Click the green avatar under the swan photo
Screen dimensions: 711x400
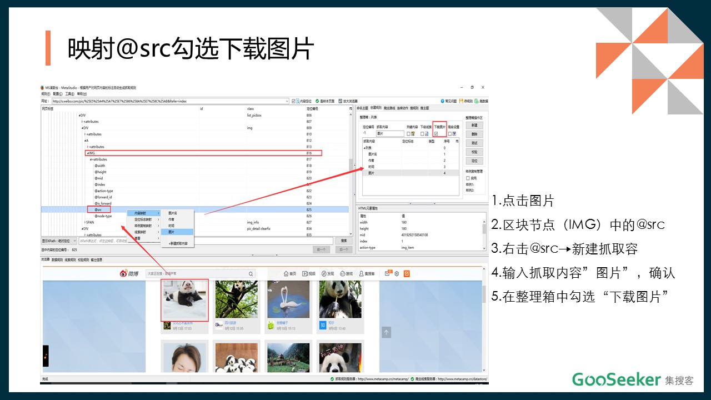click(x=271, y=324)
